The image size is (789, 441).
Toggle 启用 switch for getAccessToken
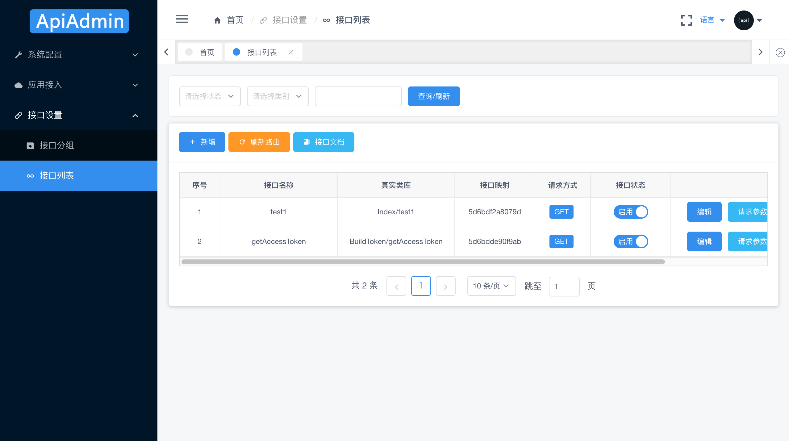tap(631, 241)
